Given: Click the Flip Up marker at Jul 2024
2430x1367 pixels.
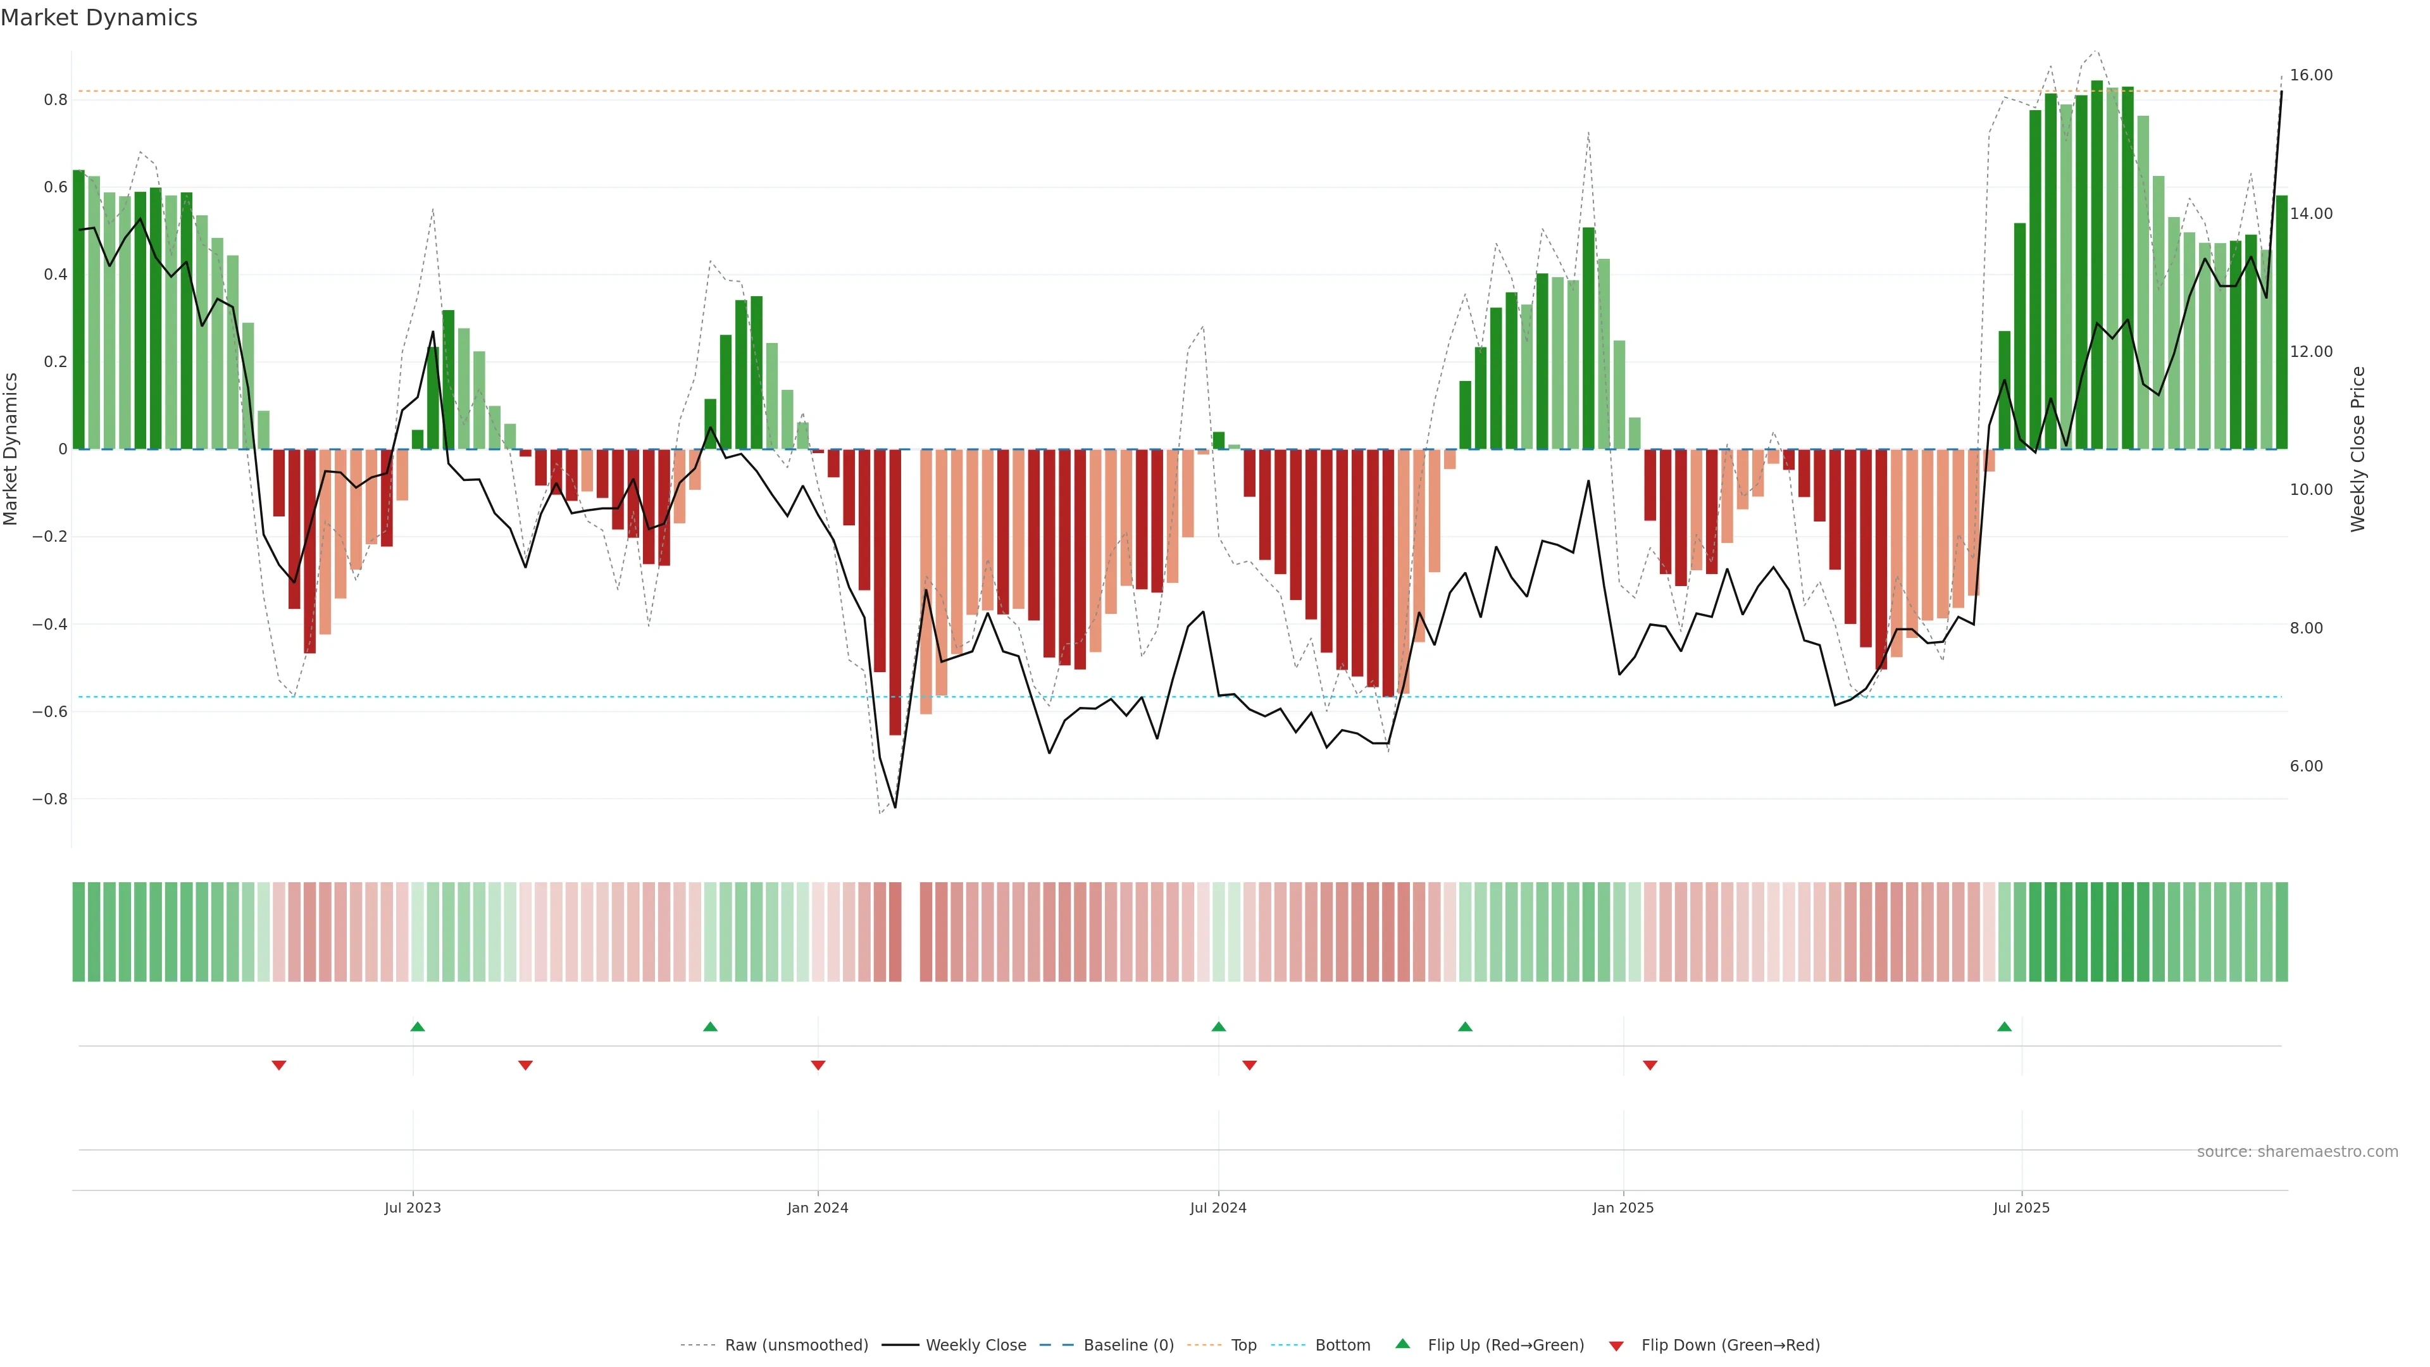Looking at the screenshot, I should click(1219, 1027).
